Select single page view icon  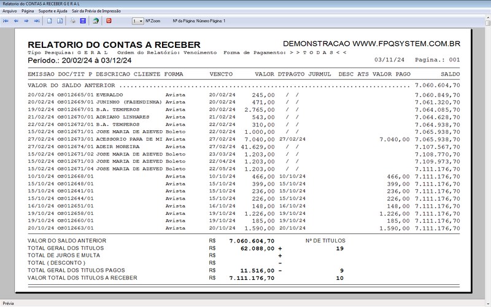(50, 21)
